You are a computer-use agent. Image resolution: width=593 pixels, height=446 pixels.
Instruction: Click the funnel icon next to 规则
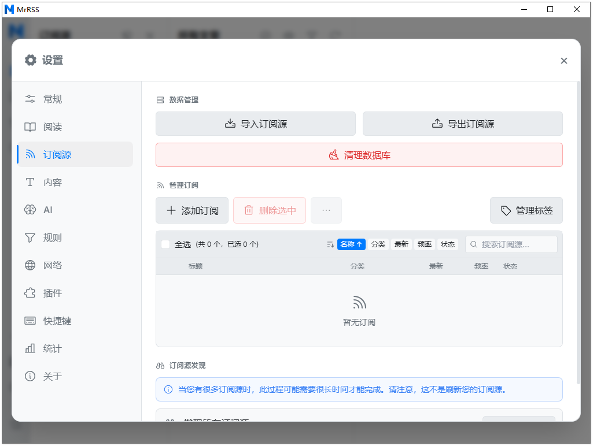click(30, 237)
